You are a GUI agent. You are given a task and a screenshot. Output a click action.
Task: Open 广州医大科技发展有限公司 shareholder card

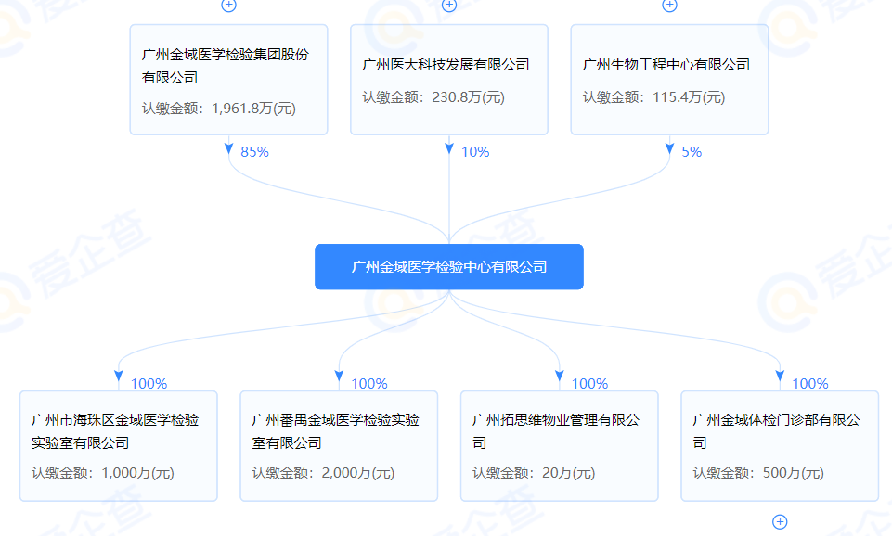point(449,80)
